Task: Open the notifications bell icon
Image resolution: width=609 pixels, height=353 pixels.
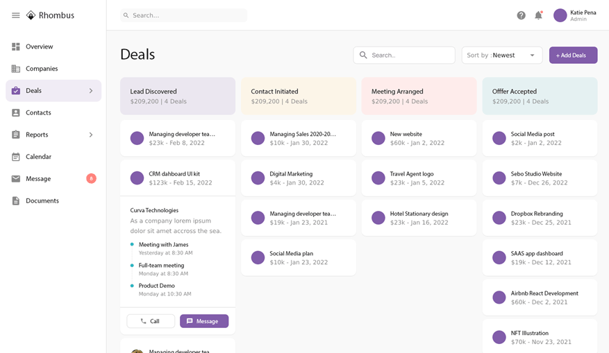Action: tap(538, 15)
